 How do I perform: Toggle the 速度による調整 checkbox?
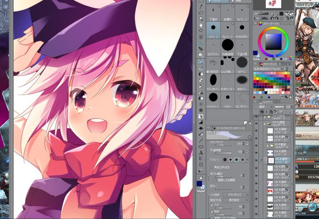(215, 180)
